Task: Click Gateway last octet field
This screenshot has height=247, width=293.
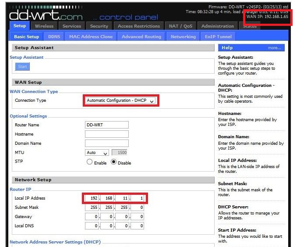Action: click(138, 216)
